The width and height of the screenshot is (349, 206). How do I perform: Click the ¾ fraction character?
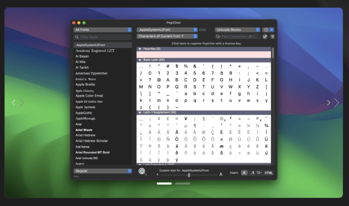[x=266, y=125]
